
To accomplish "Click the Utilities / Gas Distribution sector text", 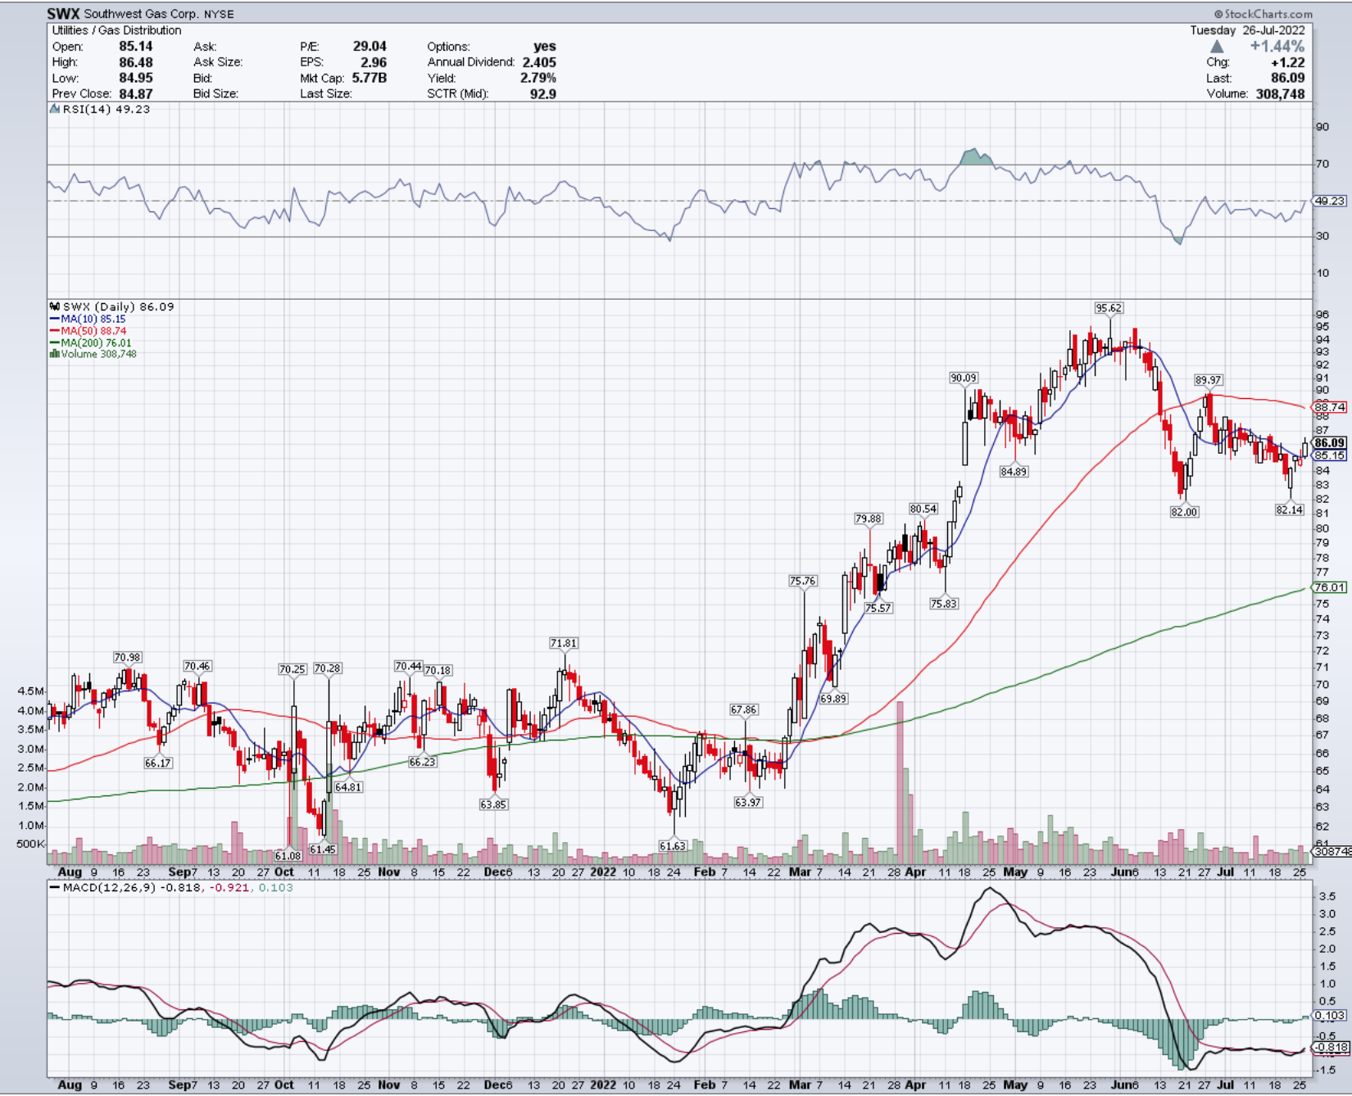I will click(x=116, y=30).
